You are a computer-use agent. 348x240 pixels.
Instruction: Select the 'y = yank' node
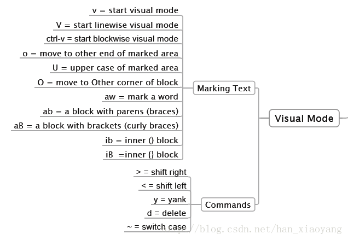coord(170,200)
